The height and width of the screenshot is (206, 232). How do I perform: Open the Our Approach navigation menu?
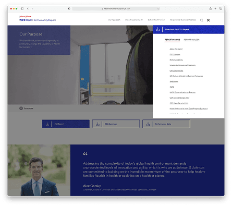tap(114, 20)
